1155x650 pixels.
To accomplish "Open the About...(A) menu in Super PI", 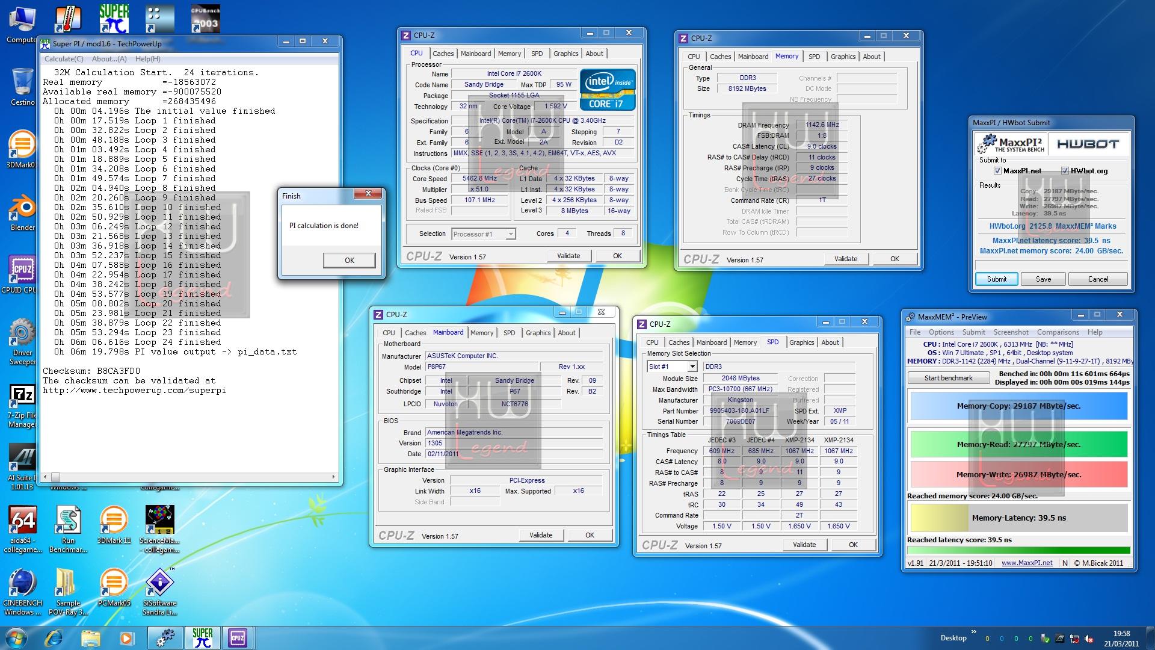I will coord(109,59).
